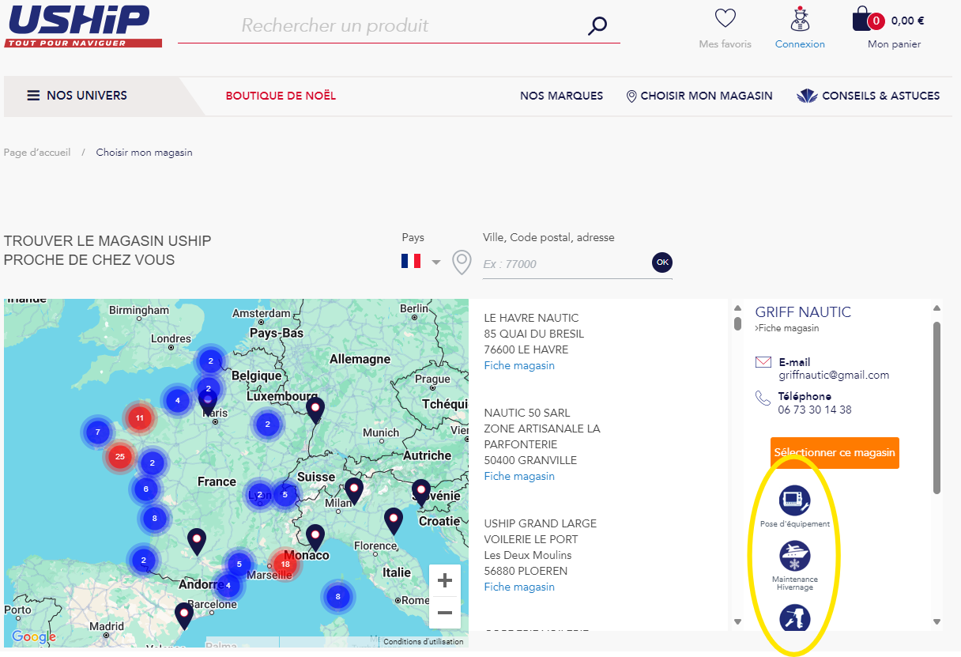The height and width of the screenshot is (657, 961).
Task: Click the 4 cluster above Andorre
Action: point(228,585)
